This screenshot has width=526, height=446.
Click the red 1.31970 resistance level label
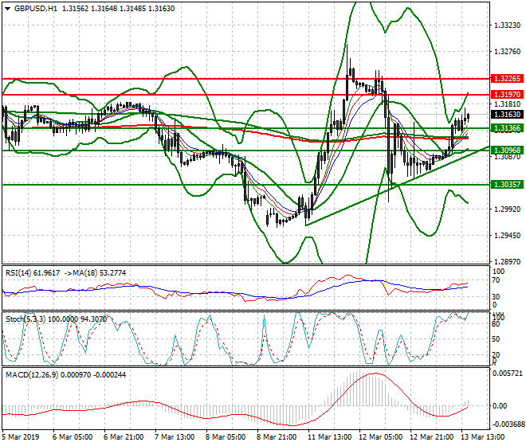tap(507, 95)
